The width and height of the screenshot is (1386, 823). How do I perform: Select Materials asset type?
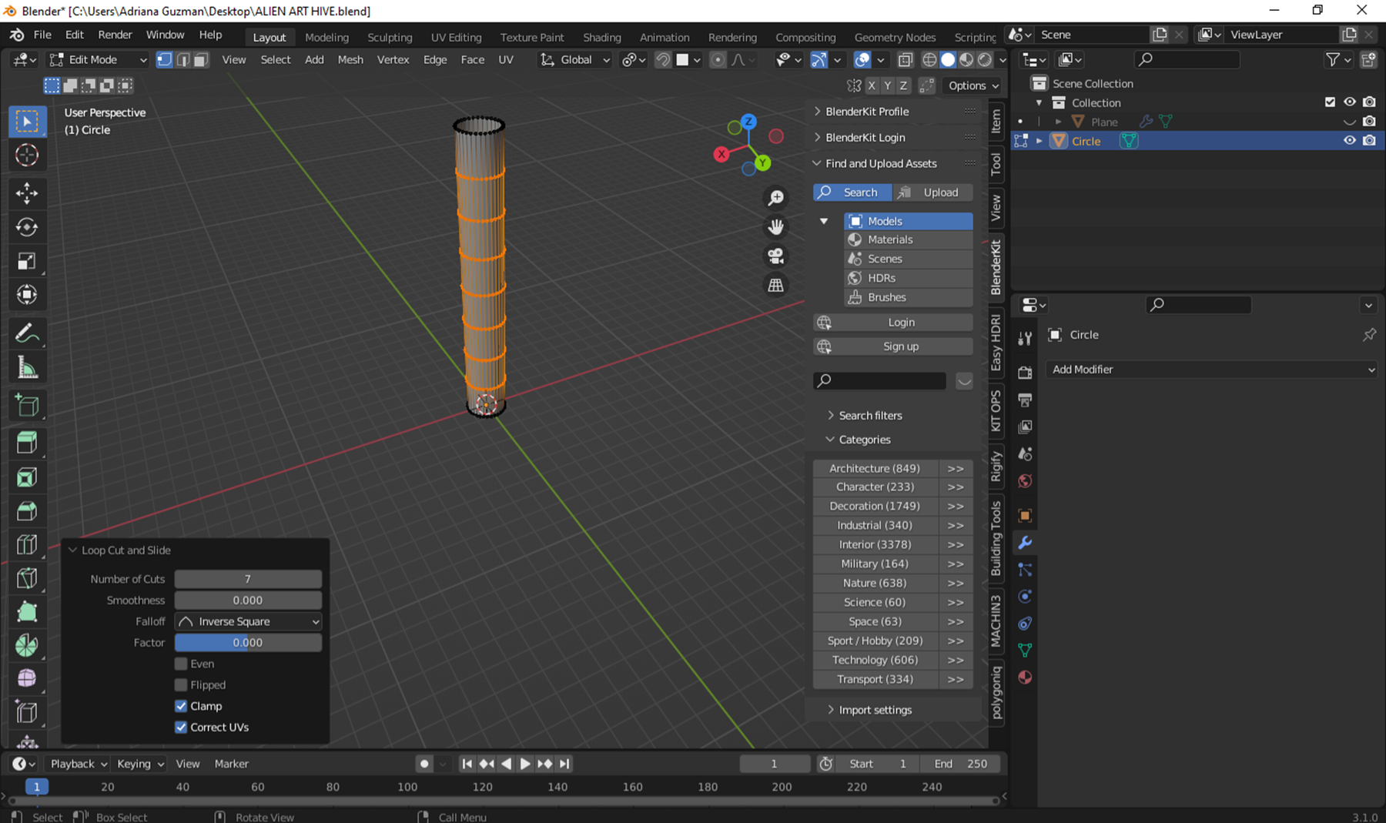909,239
